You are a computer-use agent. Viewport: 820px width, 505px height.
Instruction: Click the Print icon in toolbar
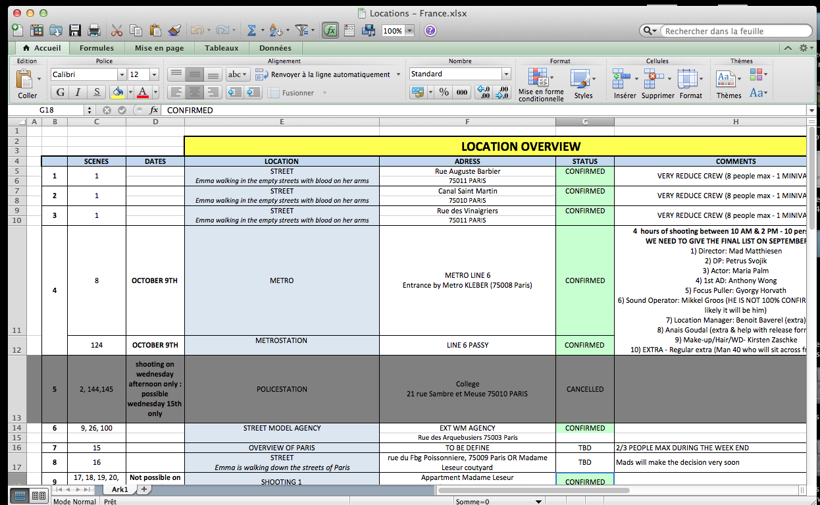(94, 30)
